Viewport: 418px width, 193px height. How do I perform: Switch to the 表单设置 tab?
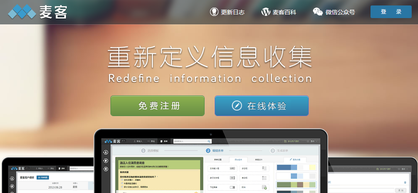pyautogui.click(x=218, y=160)
